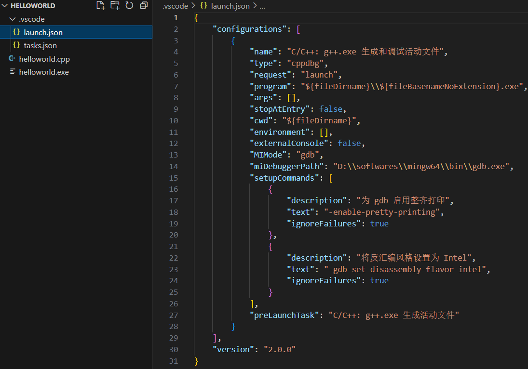
Task: Click the .vscode breadcrumb segment
Action: [x=176, y=6]
